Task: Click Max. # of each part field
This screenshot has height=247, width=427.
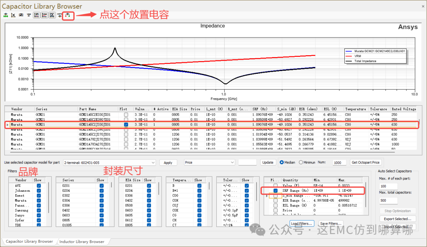Action: coord(388,186)
